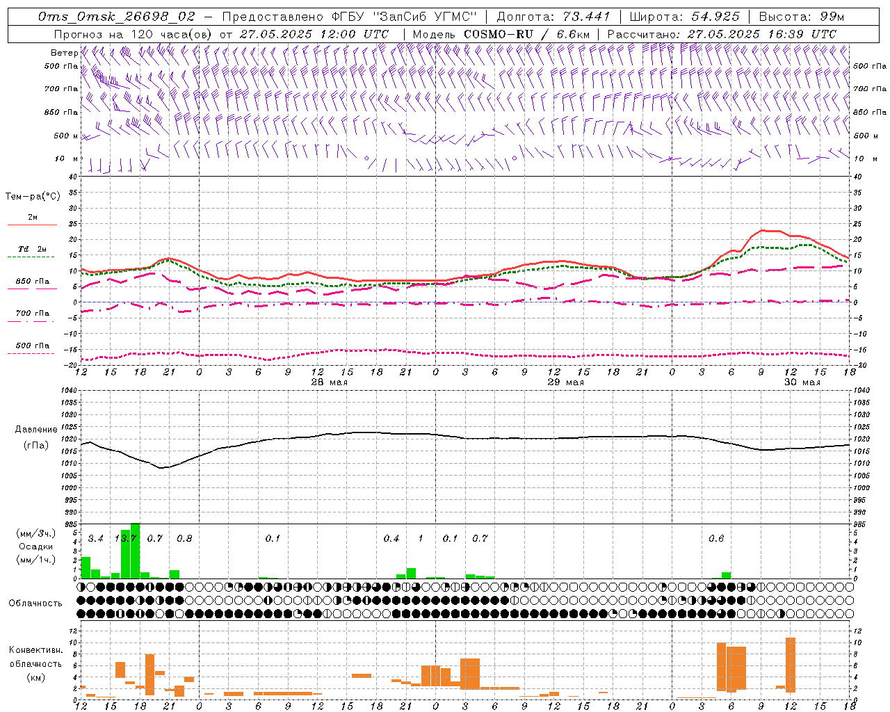Click the Осадки panel label

click(35, 547)
